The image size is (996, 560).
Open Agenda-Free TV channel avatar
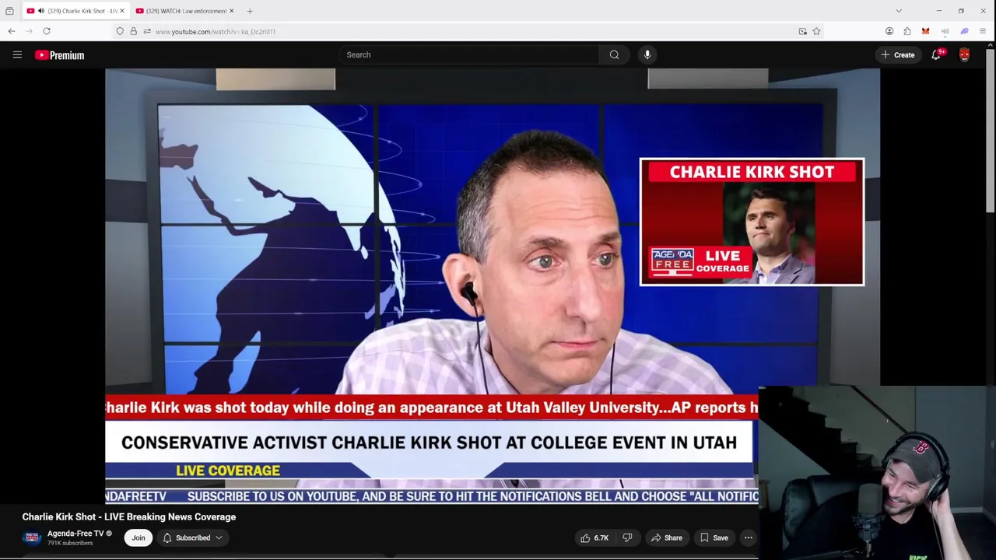[32, 537]
